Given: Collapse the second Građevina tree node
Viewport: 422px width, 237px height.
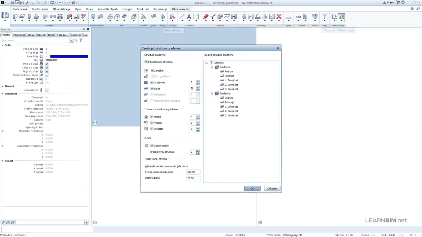Looking at the screenshot, I should [212, 93].
